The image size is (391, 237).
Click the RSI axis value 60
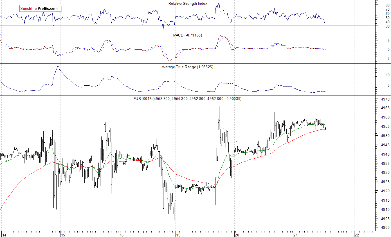(x=388, y=13)
